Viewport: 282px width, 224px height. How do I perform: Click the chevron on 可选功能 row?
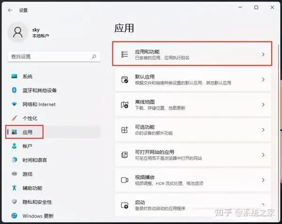263,129
